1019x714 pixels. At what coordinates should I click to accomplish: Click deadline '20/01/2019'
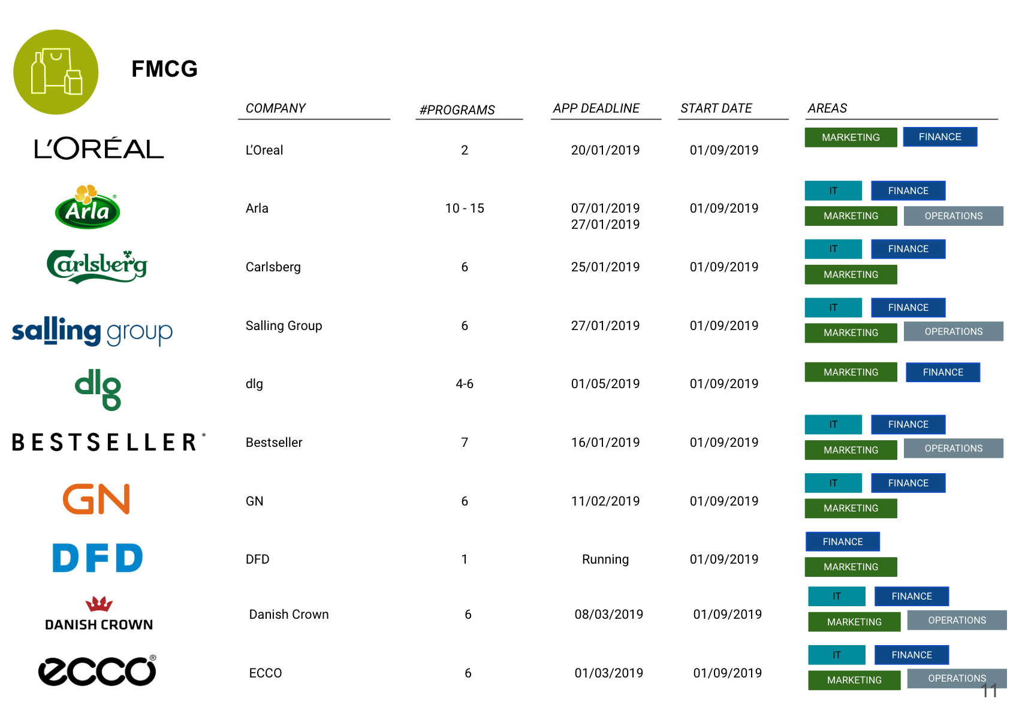605,150
